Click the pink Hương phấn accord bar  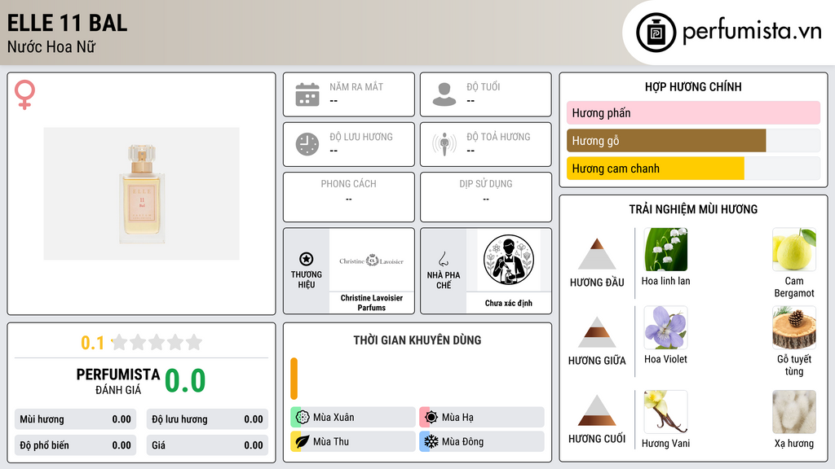pyautogui.click(x=693, y=112)
